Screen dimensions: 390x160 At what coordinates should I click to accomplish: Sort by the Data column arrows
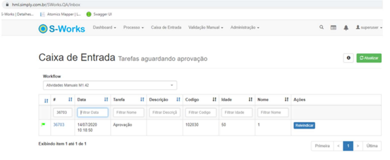(x=106, y=99)
